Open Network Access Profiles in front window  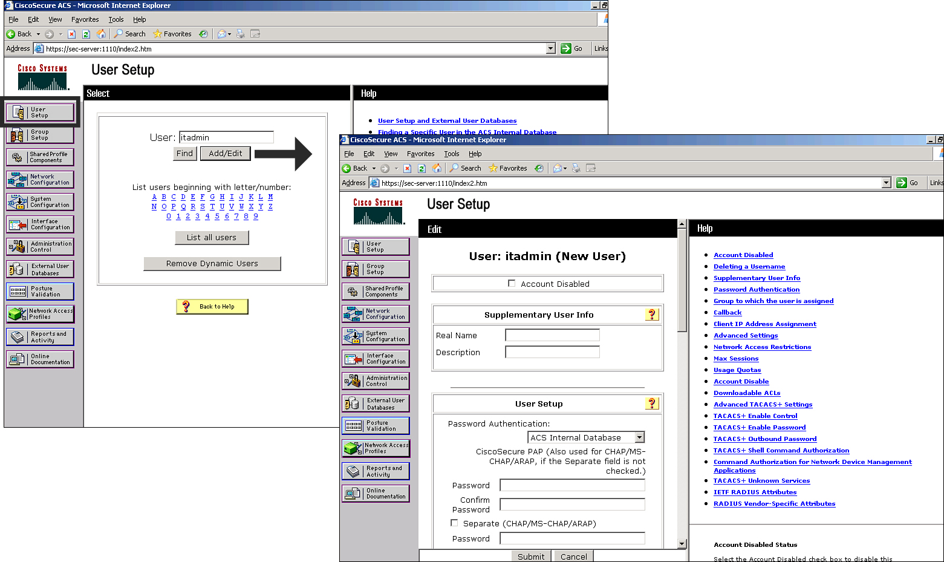pyautogui.click(x=376, y=448)
